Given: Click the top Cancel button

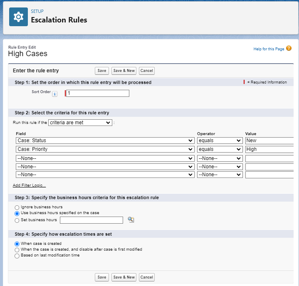Looking at the screenshot, I should tap(147, 71).
